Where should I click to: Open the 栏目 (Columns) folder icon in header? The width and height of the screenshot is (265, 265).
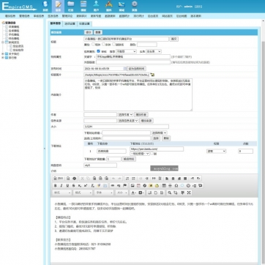(71, 6)
